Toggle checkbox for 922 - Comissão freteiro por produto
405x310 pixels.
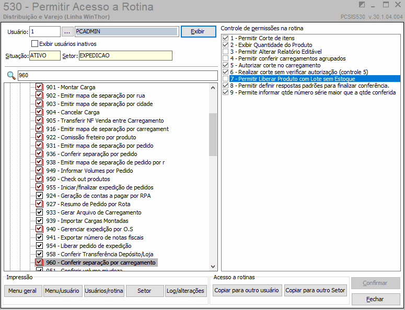pyautogui.click(x=39, y=137)
